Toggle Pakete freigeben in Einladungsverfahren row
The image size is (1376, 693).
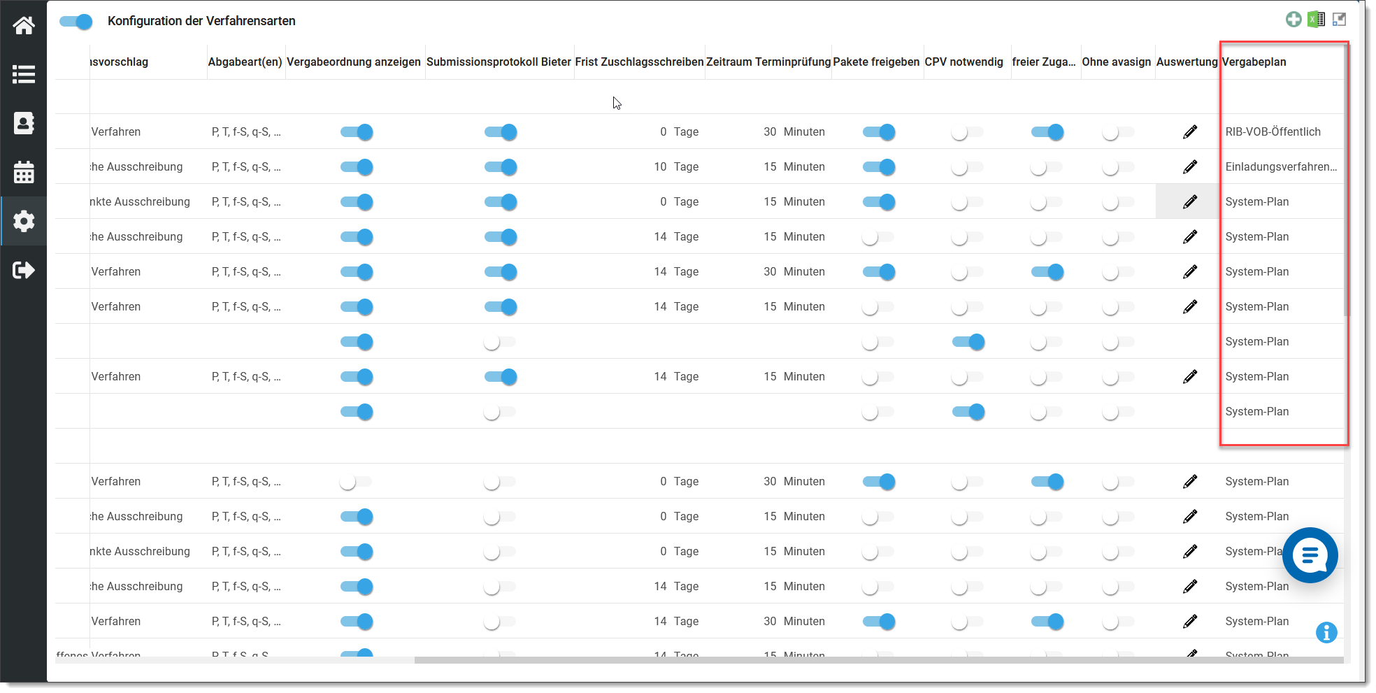879,166
